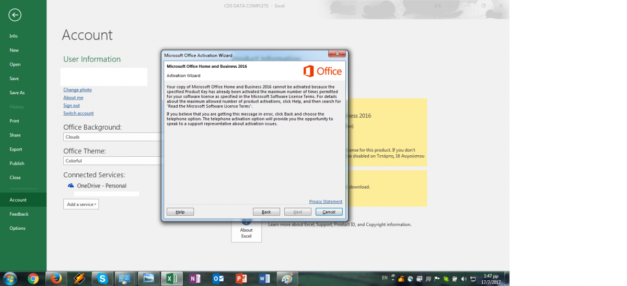Open Firefox from the taskbar
Viewport: 627px width, 286px height.
coord(56,279)
